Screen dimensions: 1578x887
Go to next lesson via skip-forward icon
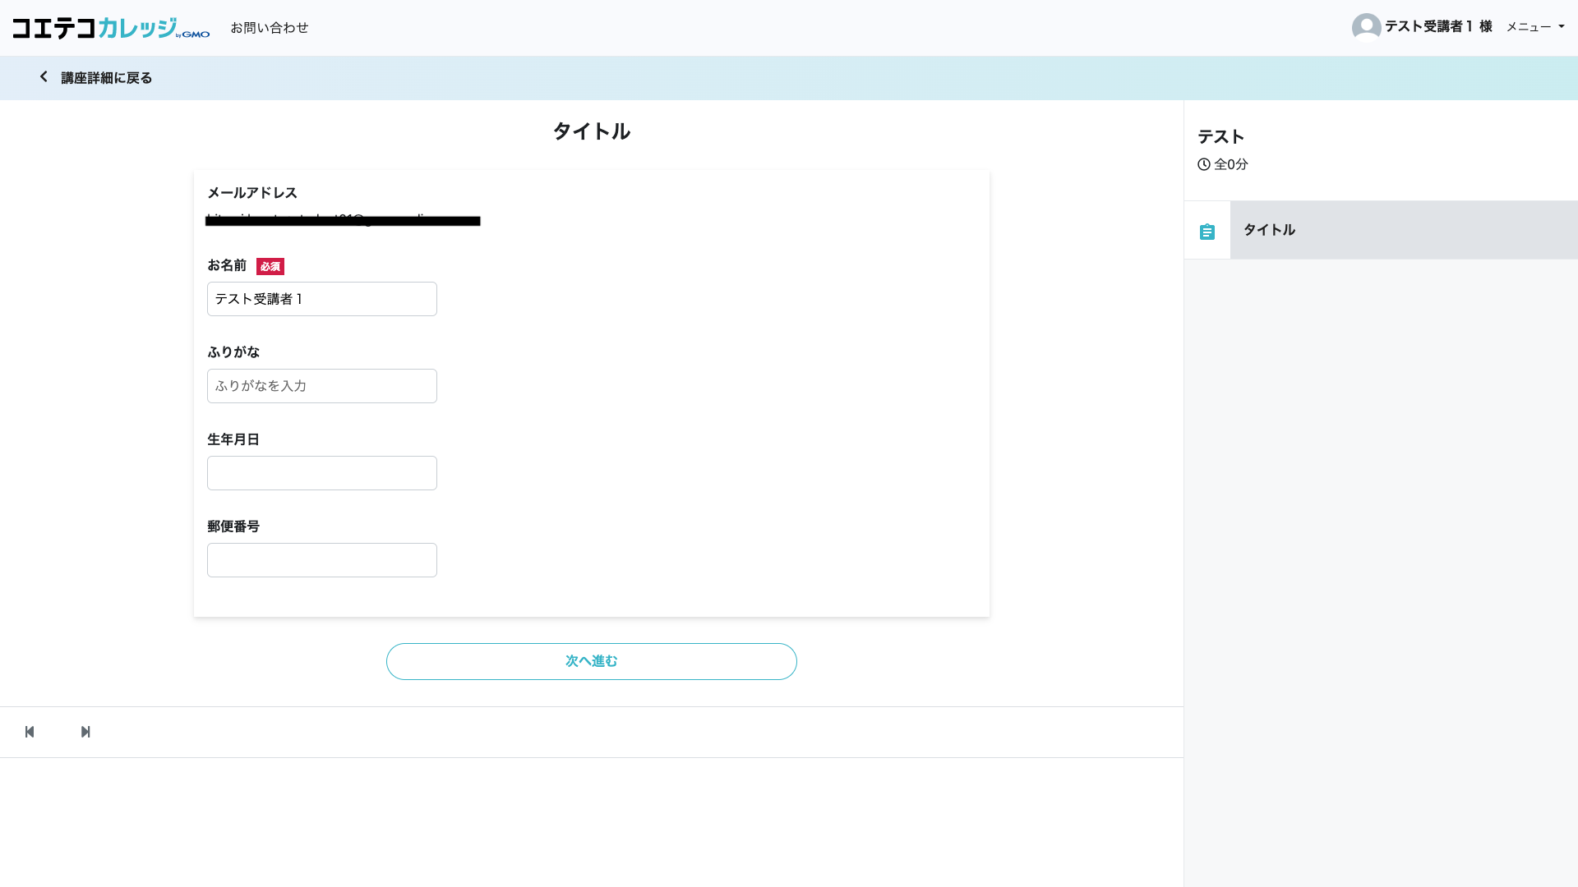click(x=85, y=732)
